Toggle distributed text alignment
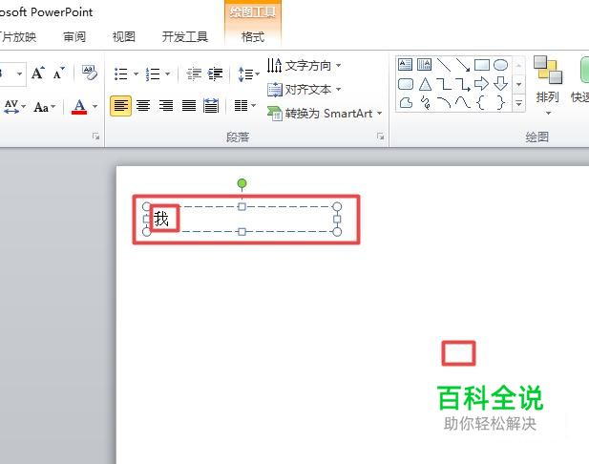Image resolution: width=589 pixels, height=464 pixels. (x=211, y=106)
